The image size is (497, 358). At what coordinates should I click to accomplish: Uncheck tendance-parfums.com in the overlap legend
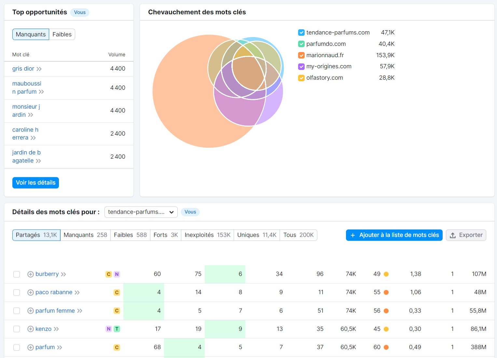click(301, 33)
